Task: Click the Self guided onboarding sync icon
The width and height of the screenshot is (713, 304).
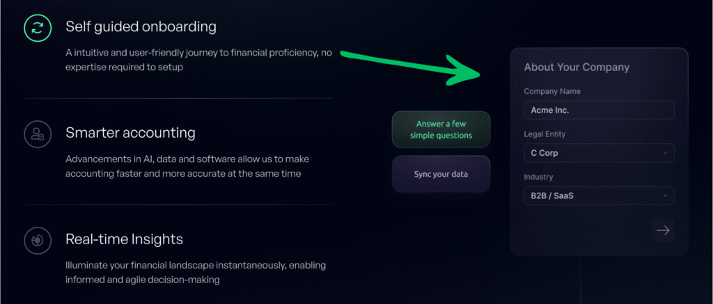Action: click(35, 27)
